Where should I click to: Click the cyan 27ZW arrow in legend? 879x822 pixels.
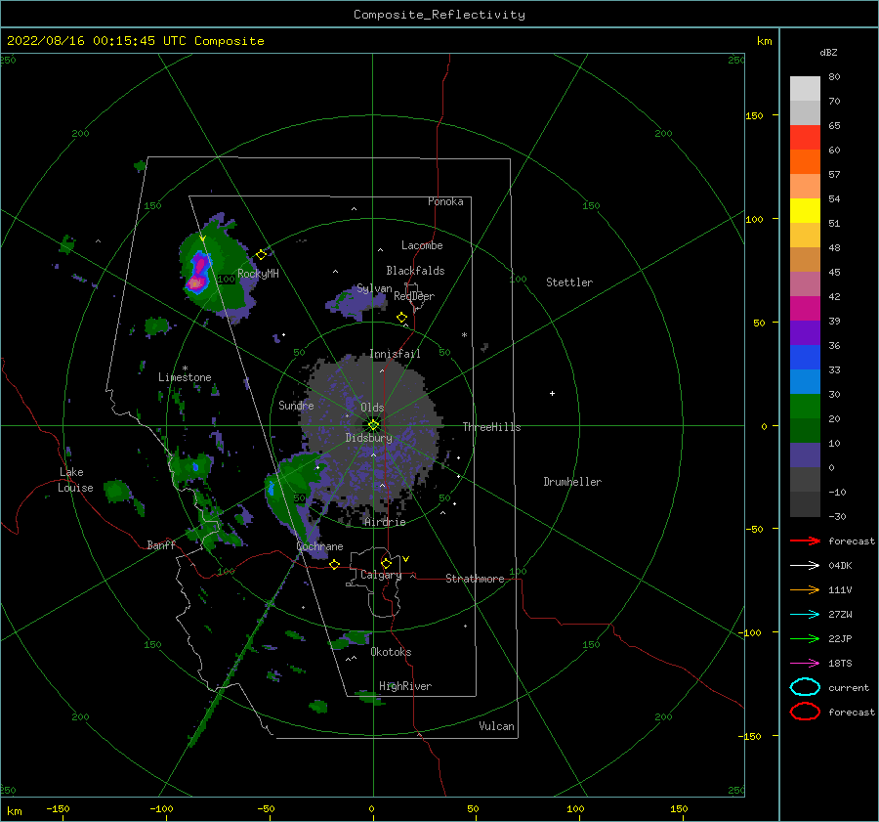(805, 615)
